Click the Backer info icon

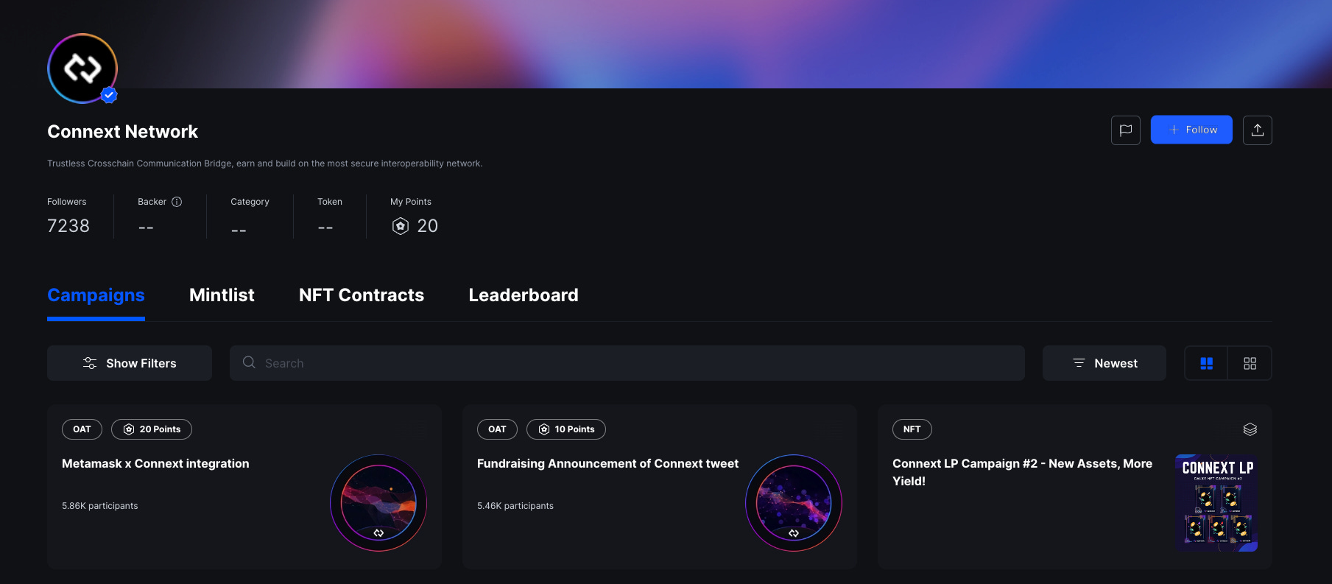click(177, 202)
